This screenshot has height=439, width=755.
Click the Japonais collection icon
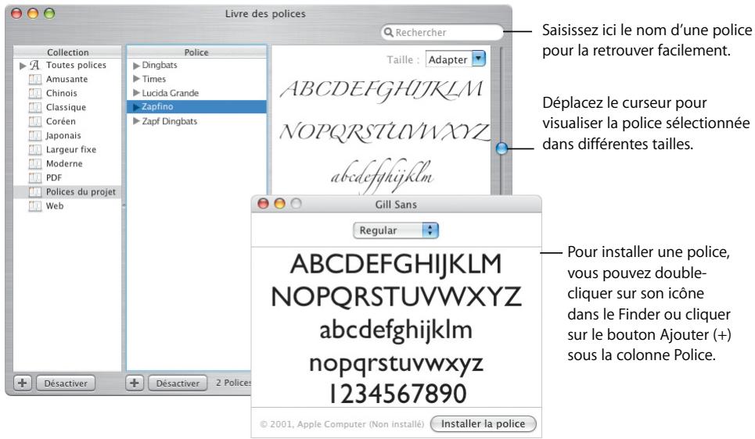[x=34, y=135]
